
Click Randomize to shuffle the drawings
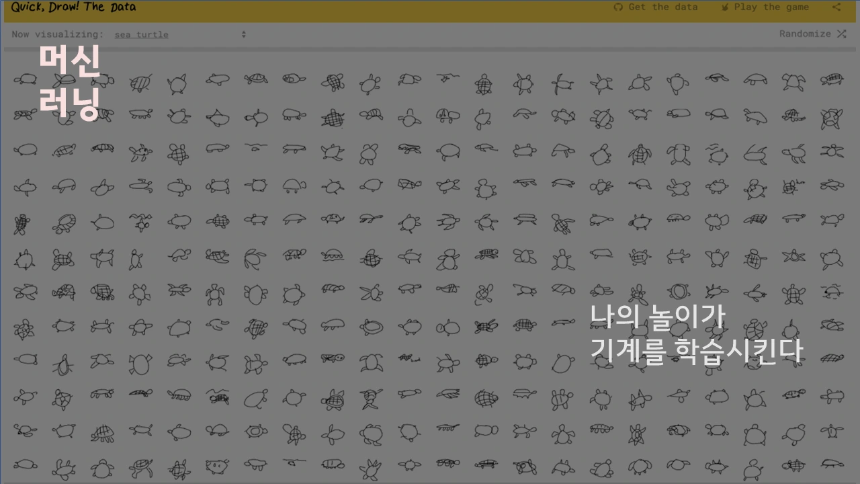pos(804,34)
